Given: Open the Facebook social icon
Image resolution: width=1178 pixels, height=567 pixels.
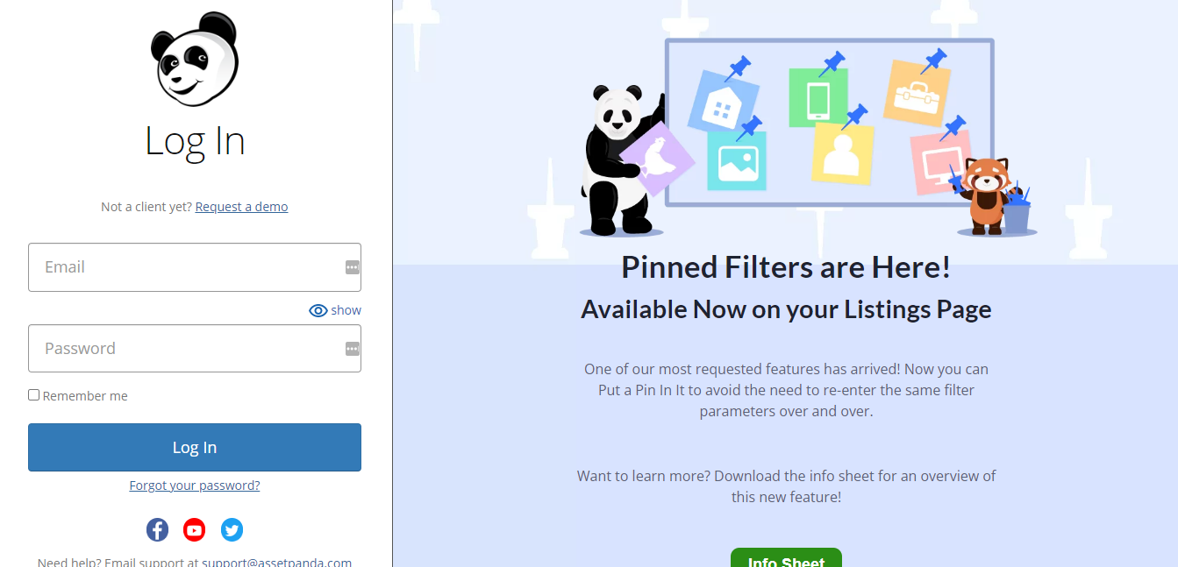Looking at the screenshot, I should coord(157,530).
